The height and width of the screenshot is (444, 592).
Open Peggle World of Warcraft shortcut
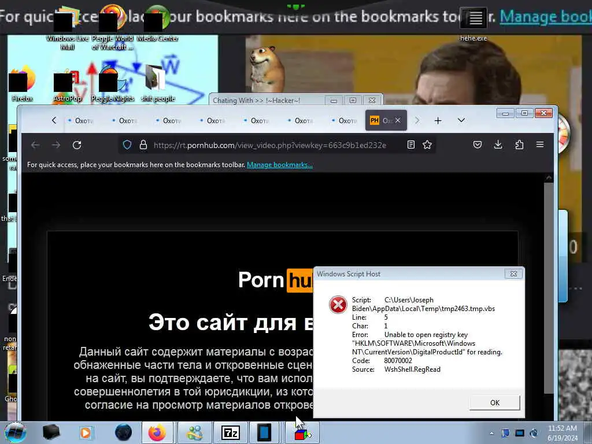(x=113, y=27)
